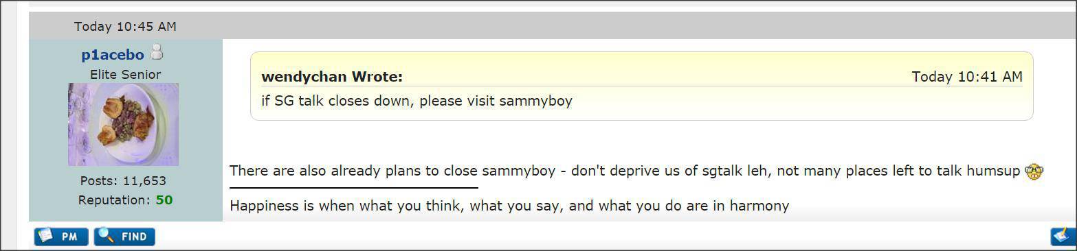Click the 'Happiness is when...' signature text
Screen dimensions: 1077x251
[x=509, y=205]
